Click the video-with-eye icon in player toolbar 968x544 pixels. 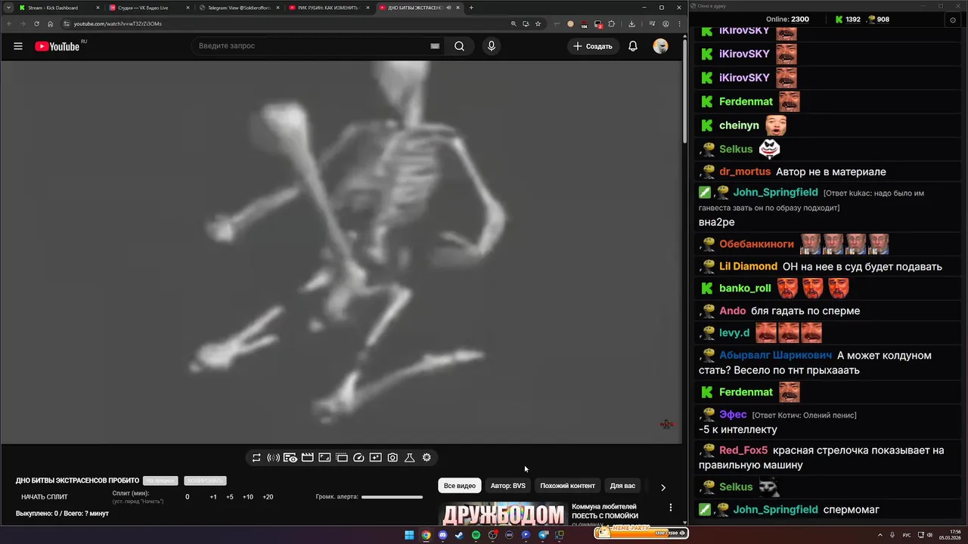pyautogui.click(x=290, y=458)
